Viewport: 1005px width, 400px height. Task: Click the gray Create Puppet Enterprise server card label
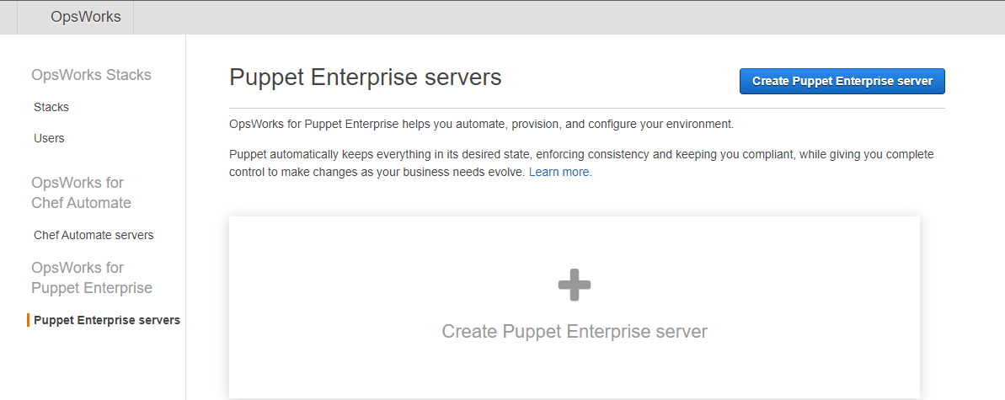pyautogui.click(x=575, y=332)
